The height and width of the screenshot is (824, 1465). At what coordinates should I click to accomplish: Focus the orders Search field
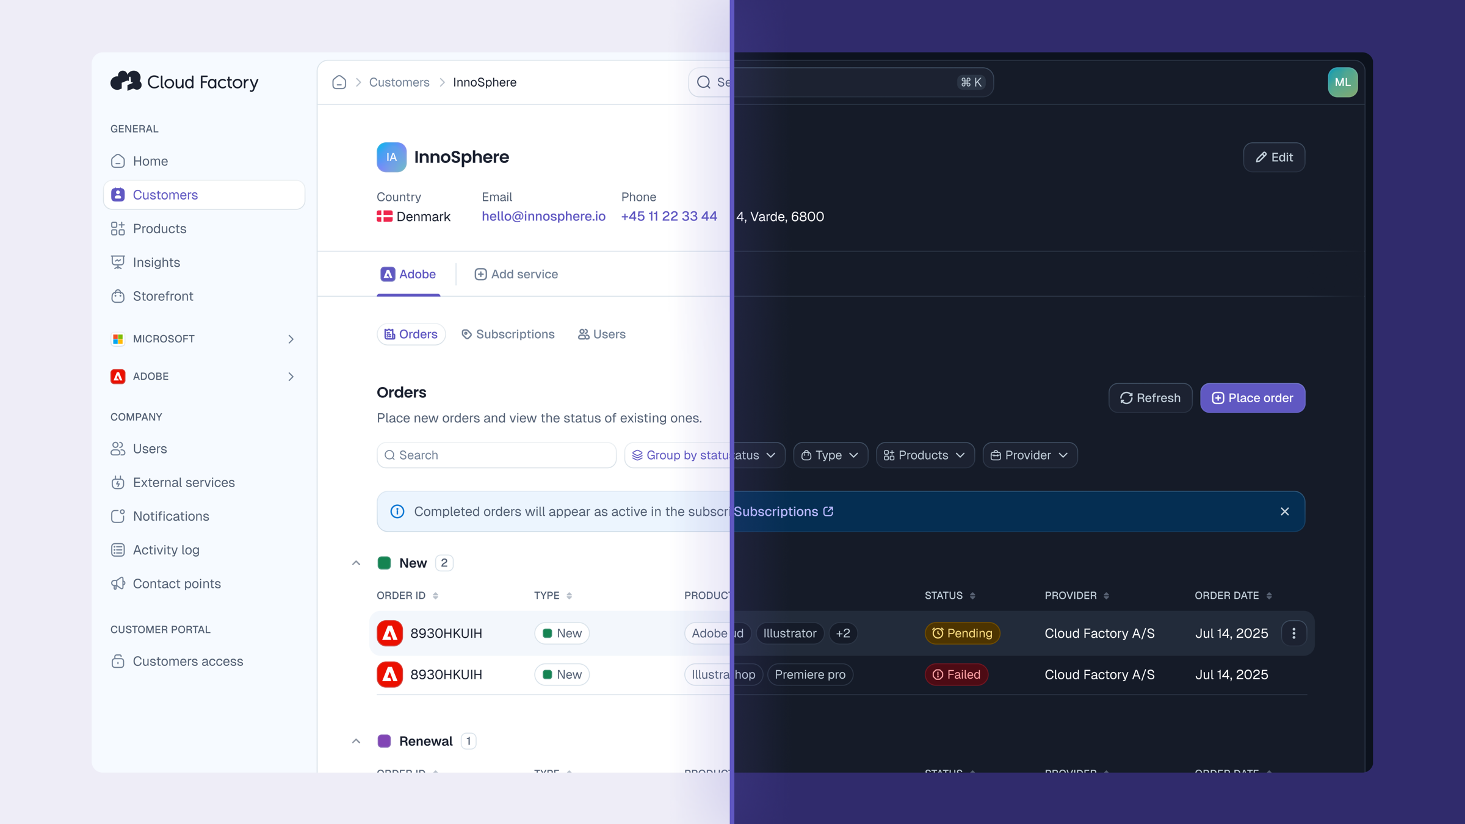[x=496, y=455]
